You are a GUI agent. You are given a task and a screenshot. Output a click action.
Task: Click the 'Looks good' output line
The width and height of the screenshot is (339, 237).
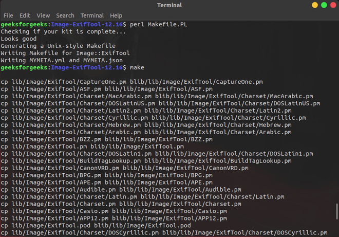point(19,39)
